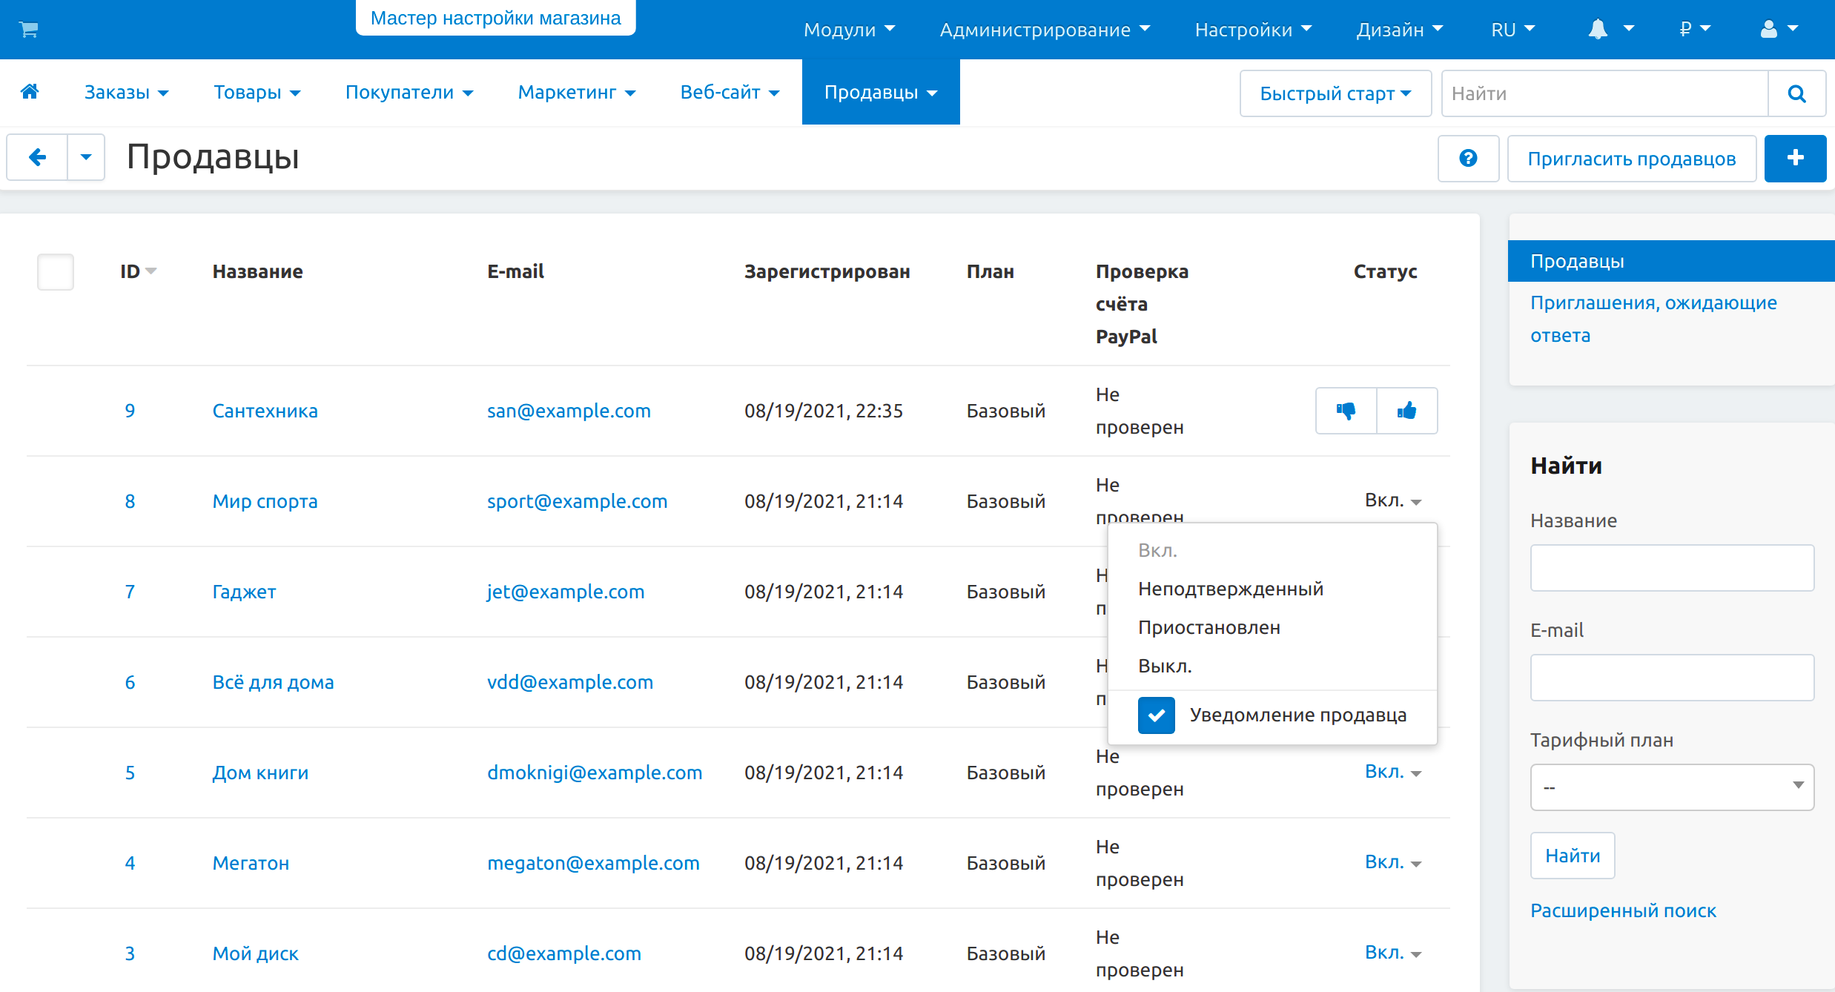Go to the home dashboard icon
The height and width of the screenshot is (992, 1835).
click(30, 92)
